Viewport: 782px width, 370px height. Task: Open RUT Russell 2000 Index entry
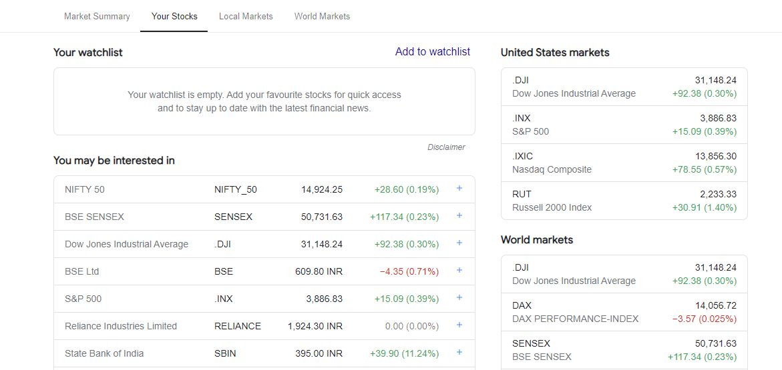[x=624, y=201]
